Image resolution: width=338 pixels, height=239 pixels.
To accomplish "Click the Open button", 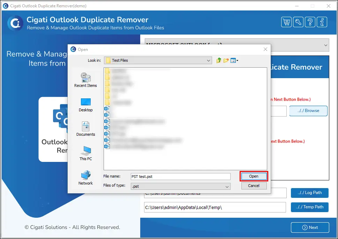I will coord(254,176).
